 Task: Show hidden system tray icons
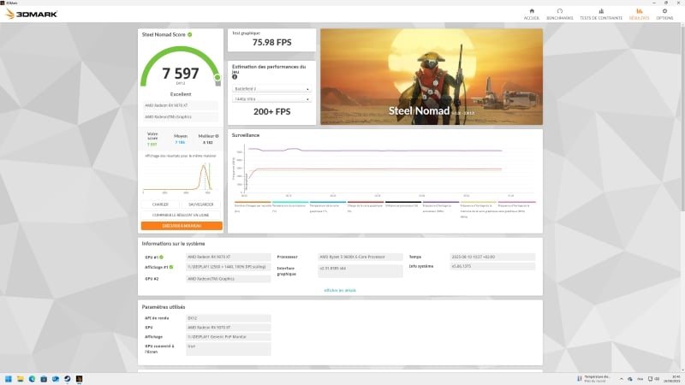click(x=622, y=379)
